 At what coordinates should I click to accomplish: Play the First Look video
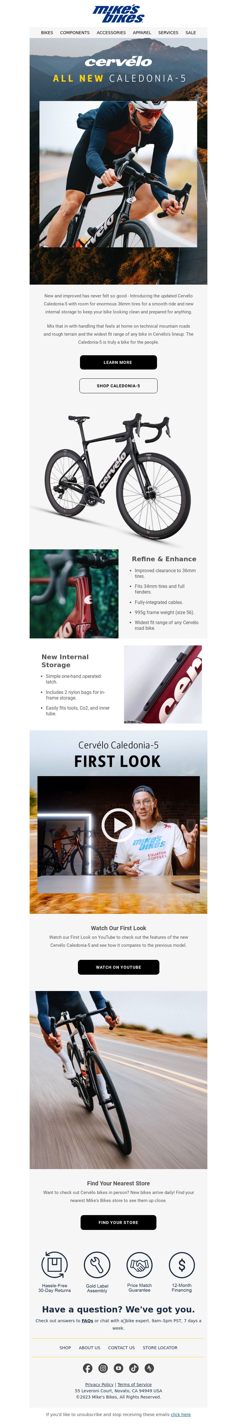click(x=118, y=825)
